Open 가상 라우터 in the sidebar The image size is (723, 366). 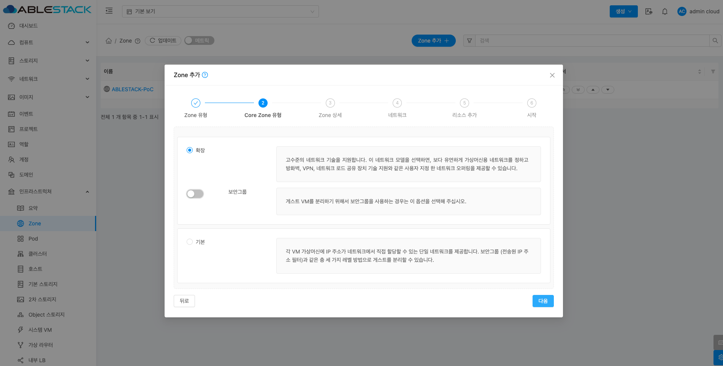[x=48, y=345]
